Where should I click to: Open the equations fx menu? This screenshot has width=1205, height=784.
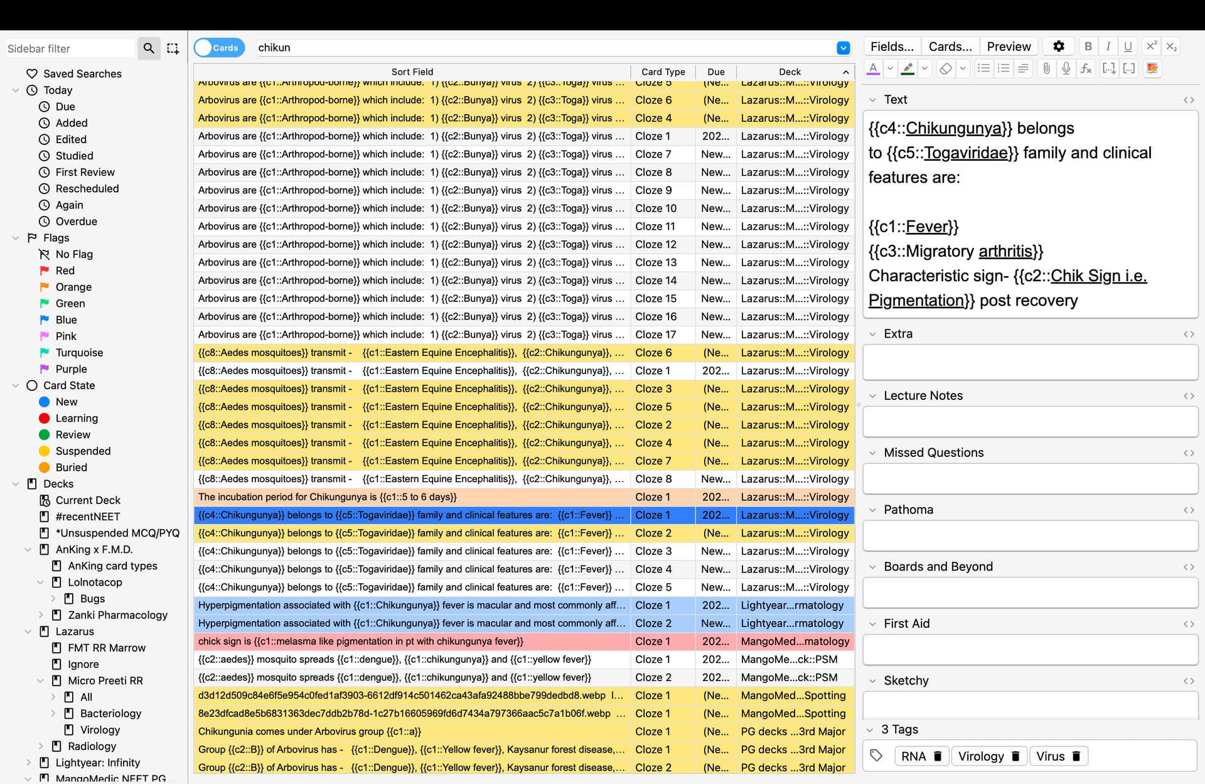pos(1086,68)
